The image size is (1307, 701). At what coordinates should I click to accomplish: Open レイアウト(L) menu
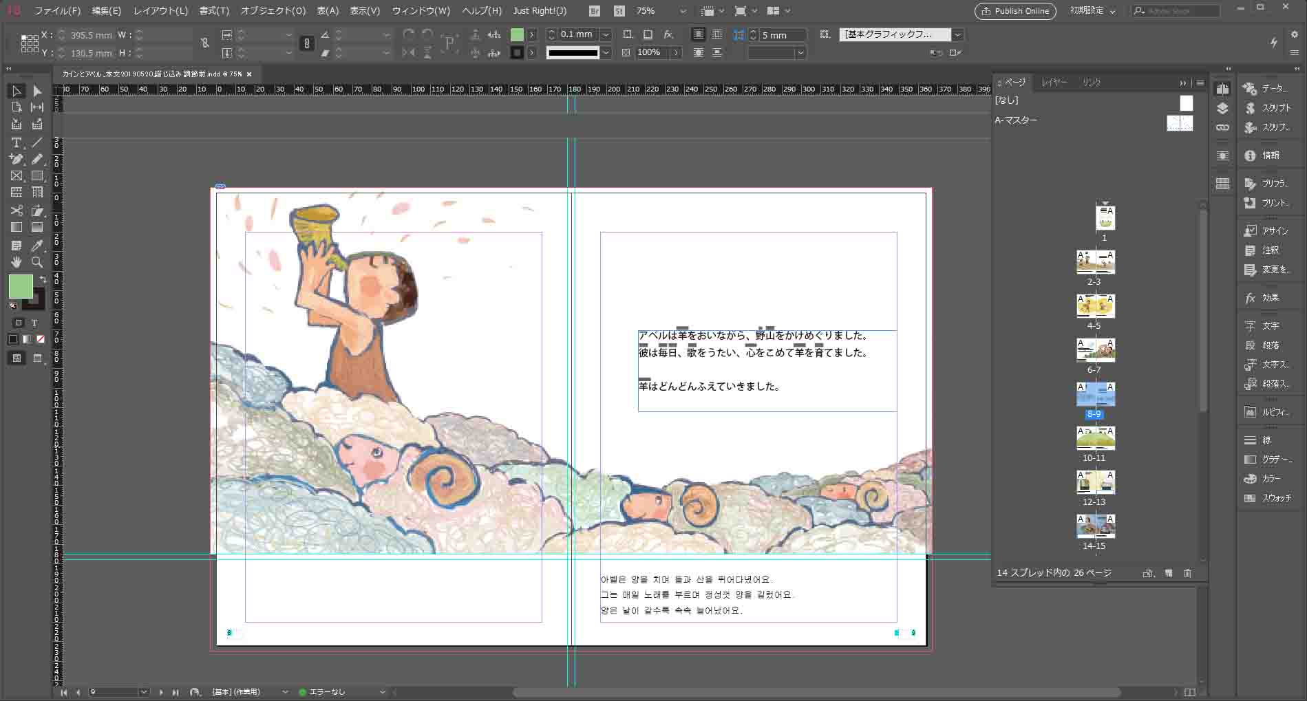(x=160, y=11)
